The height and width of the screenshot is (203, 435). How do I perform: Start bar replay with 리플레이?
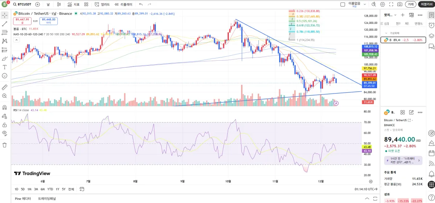coord(124,4)
